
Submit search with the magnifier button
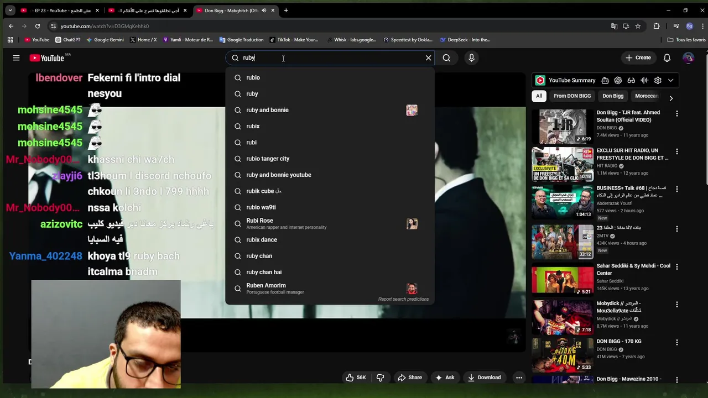(x=446, y=57)
